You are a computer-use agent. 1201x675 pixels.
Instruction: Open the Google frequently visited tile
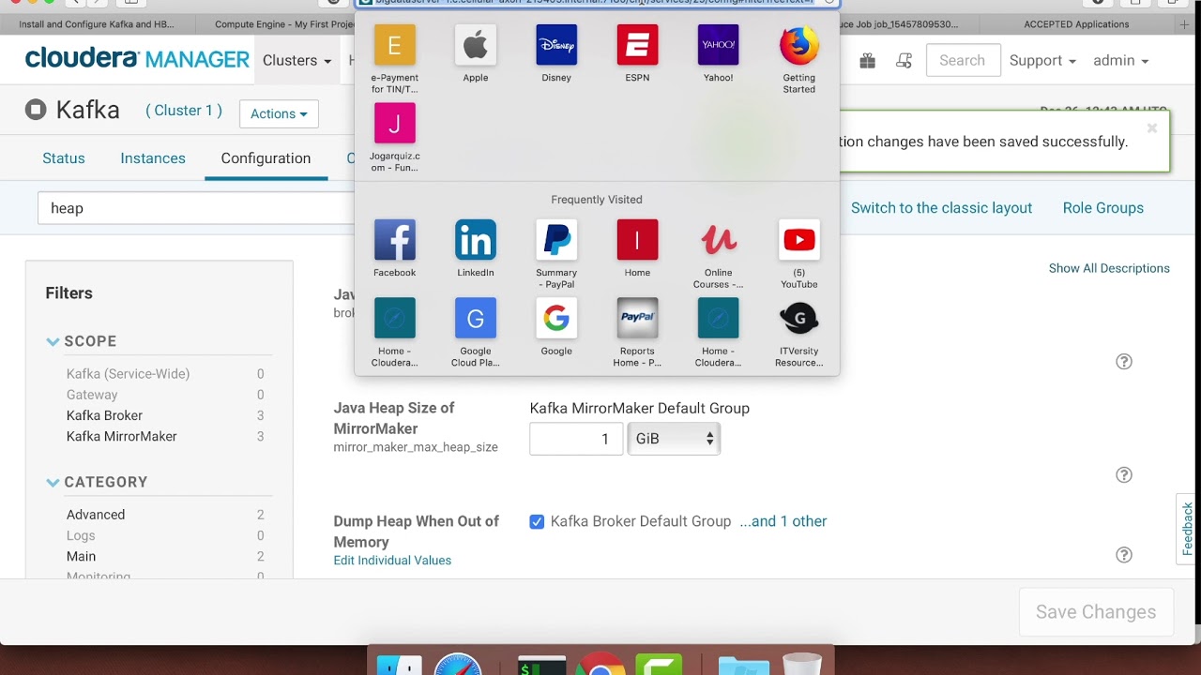[556, 319]
